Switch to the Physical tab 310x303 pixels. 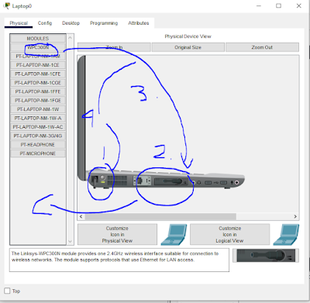point(19,23)
